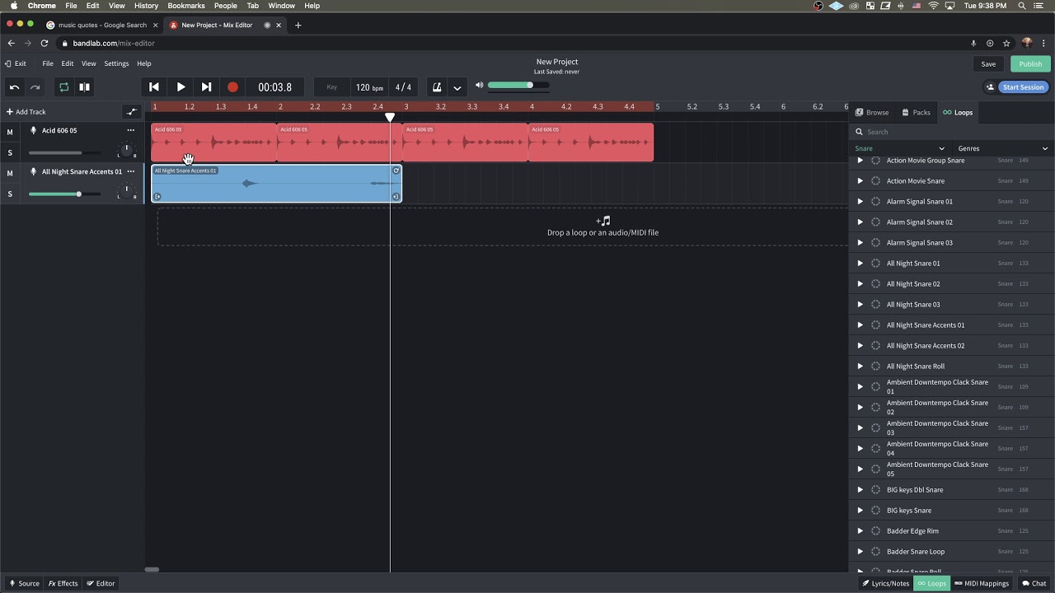Viewport: 1055px width, 593px height.
Task: Open the BandLab View menu
Action: pyautogui.click(x=88, y=63)
